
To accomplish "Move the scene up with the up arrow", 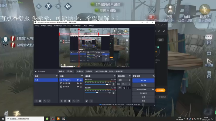I will (45, 101).
